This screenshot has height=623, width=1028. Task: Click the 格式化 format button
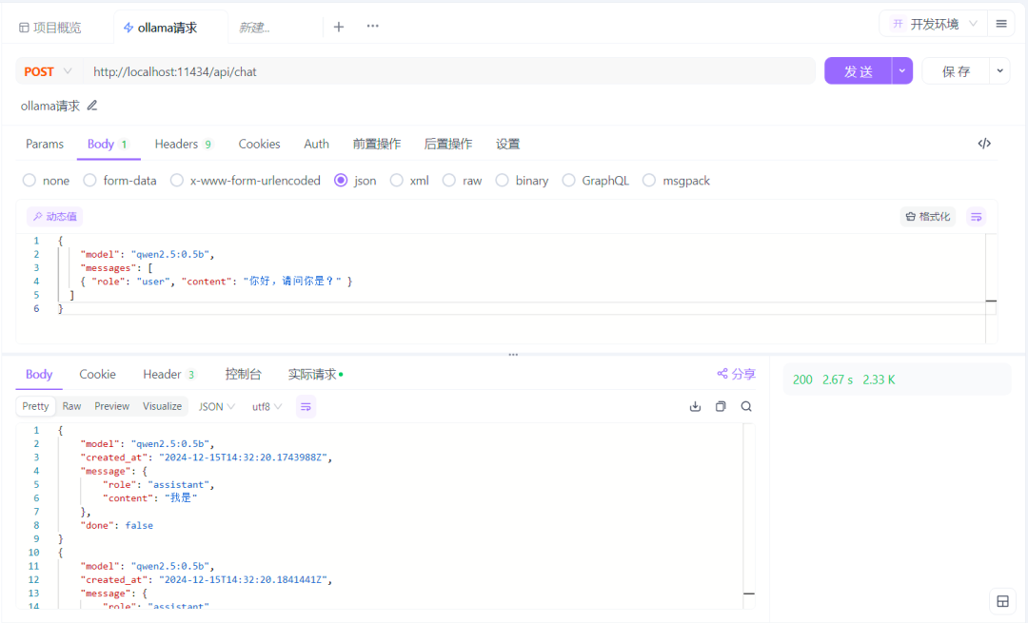point(928,217)
